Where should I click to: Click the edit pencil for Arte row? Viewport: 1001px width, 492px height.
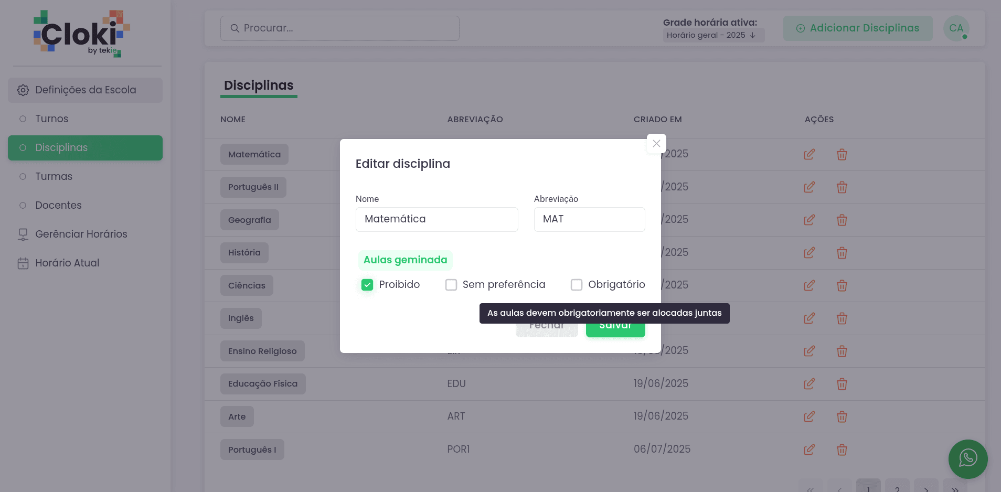point(809,417)
